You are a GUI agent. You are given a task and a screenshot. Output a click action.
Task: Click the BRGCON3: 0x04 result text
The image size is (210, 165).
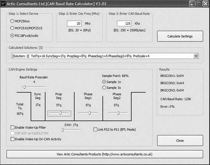tap(172, 90)
